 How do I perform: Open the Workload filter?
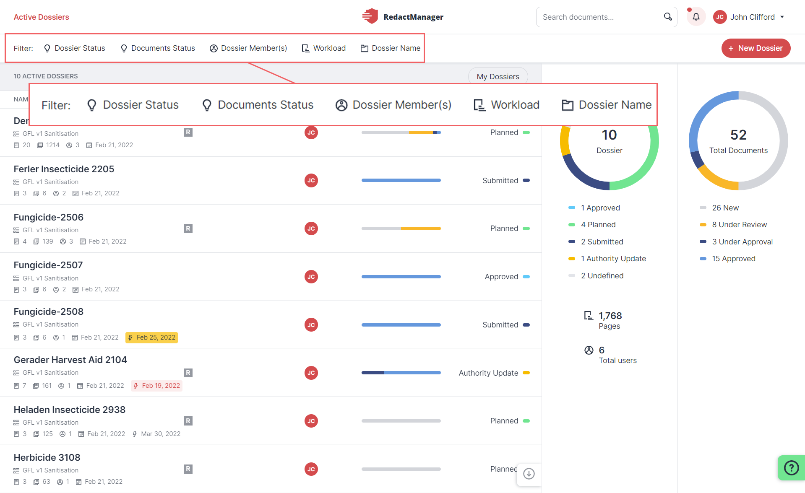click(x=323, y=48)
